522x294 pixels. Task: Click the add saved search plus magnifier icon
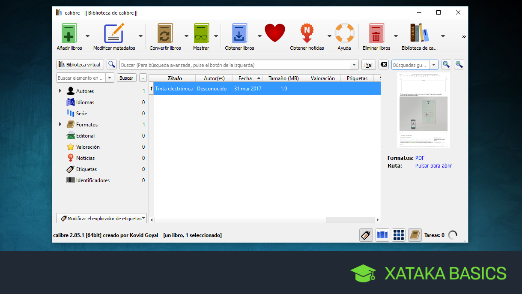coord(459,65)
